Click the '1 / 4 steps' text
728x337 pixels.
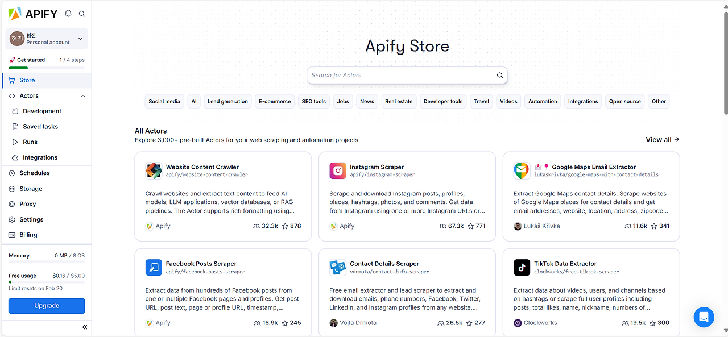[x=72, y=60]
